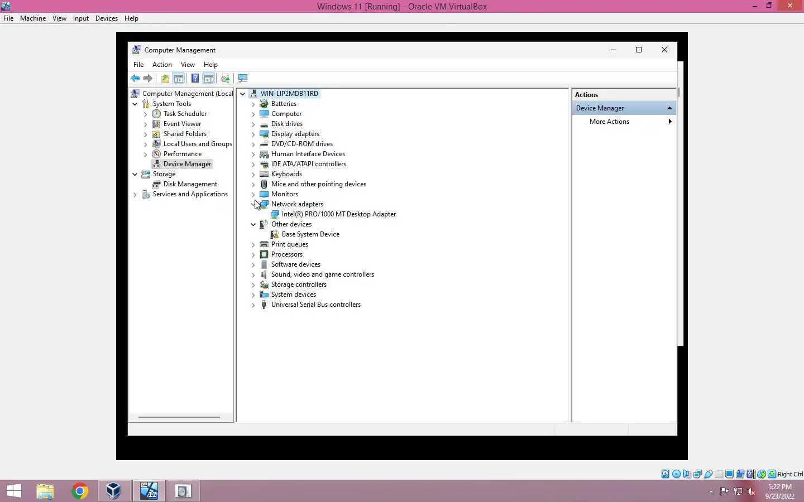804x502 pixels.
Task: Open Computer Management File menu
Action: point(138,65)
